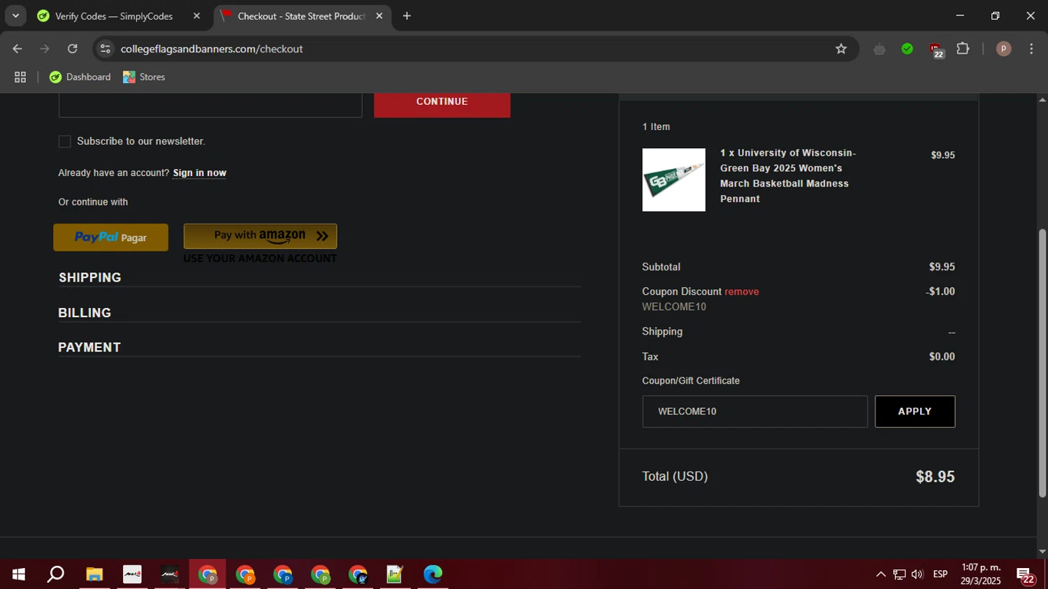Open a new browser tab
1048x589 pixels.
[x=407, y=16]
